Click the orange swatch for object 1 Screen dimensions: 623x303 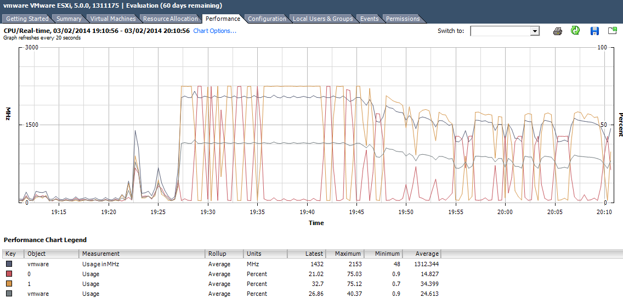point(9,284)
